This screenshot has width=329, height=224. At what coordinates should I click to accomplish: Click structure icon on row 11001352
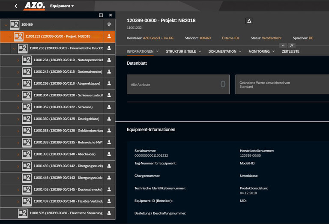tap(109, 107)
